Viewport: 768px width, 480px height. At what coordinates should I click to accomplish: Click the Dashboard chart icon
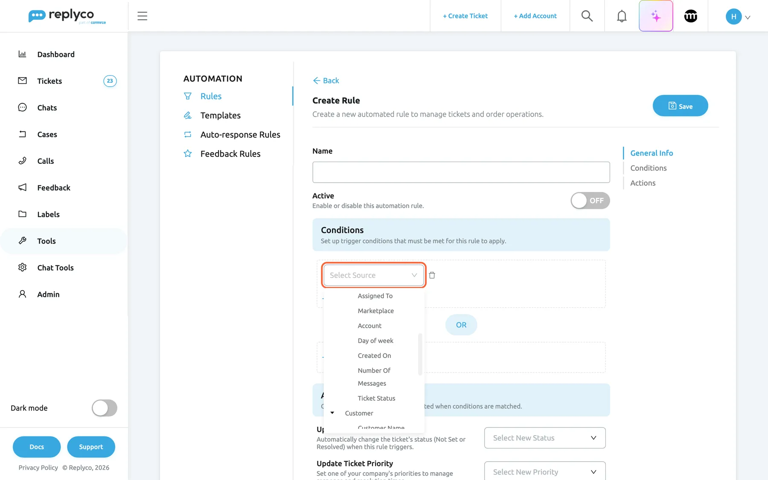[x=22, y=54]
